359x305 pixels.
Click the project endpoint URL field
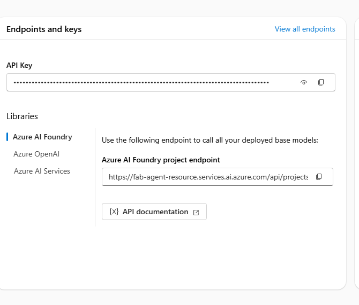[x=218, y=177]
